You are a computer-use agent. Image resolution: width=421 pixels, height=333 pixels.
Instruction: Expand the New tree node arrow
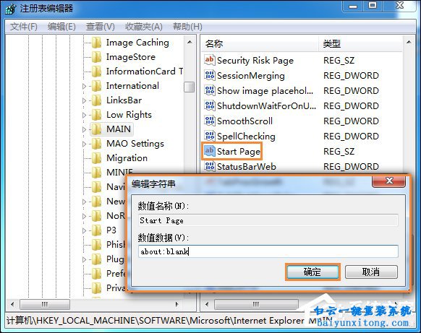85,202
